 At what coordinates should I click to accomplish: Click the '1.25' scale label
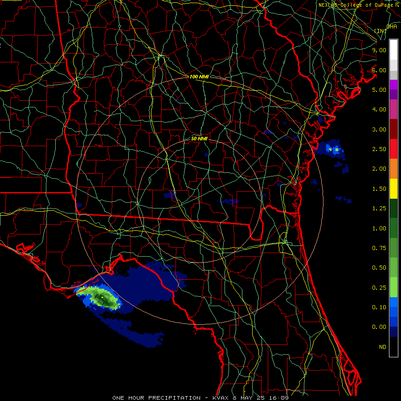pyautogui.click(x=379, y=209)
